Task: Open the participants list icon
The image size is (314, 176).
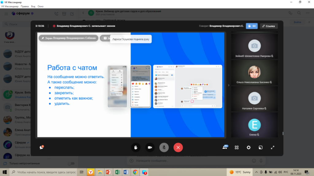Action: (x=225, y=147)
